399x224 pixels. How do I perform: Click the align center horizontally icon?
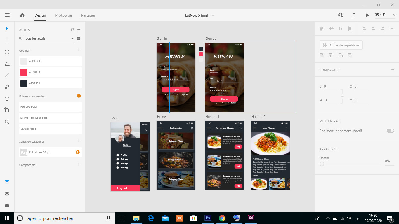tap(373, 29)
